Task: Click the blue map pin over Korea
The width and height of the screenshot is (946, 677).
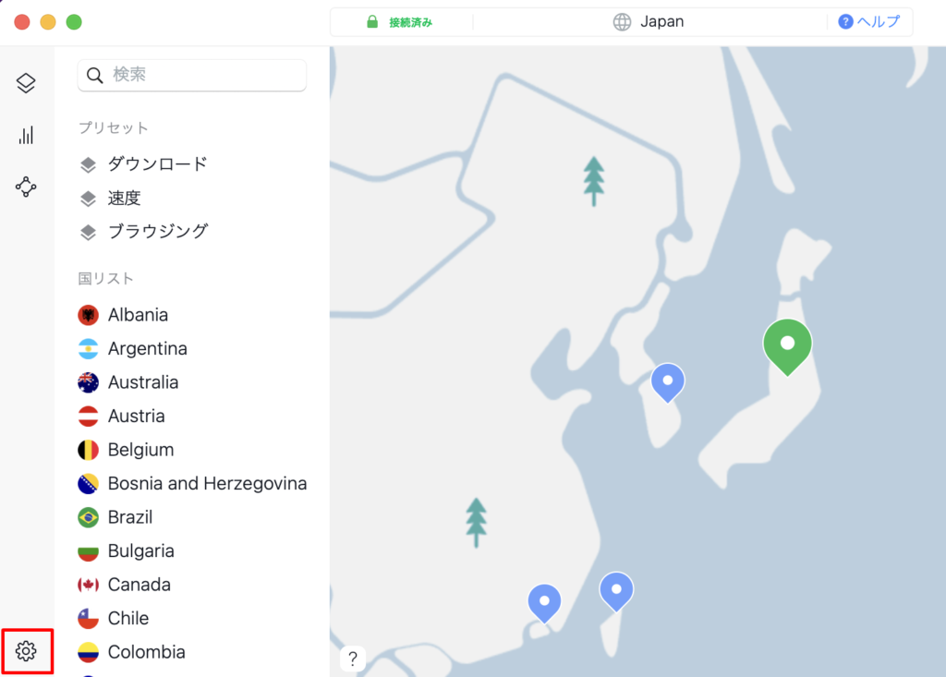Action: 667,383
